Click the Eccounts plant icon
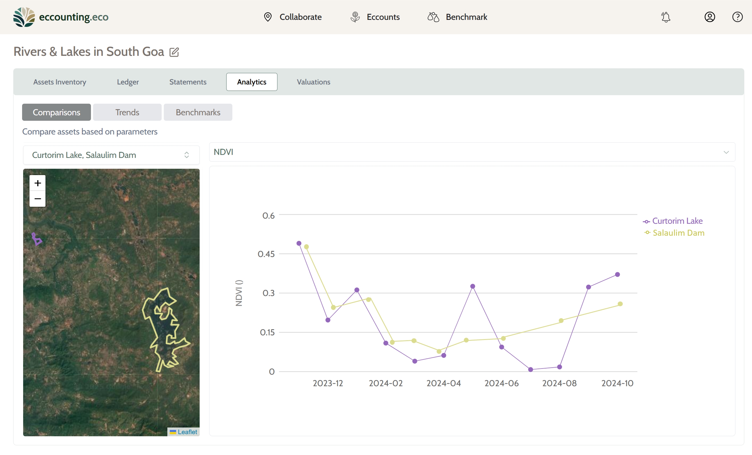Viewport: 752px width, 455px height. click(355, 17)
